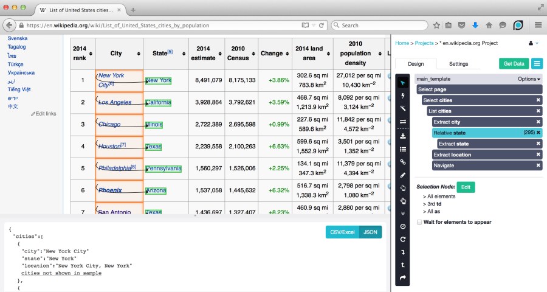The image size is (547, 292).
Task: Sort table by City column arrows
Action: [x=139, y=54]
